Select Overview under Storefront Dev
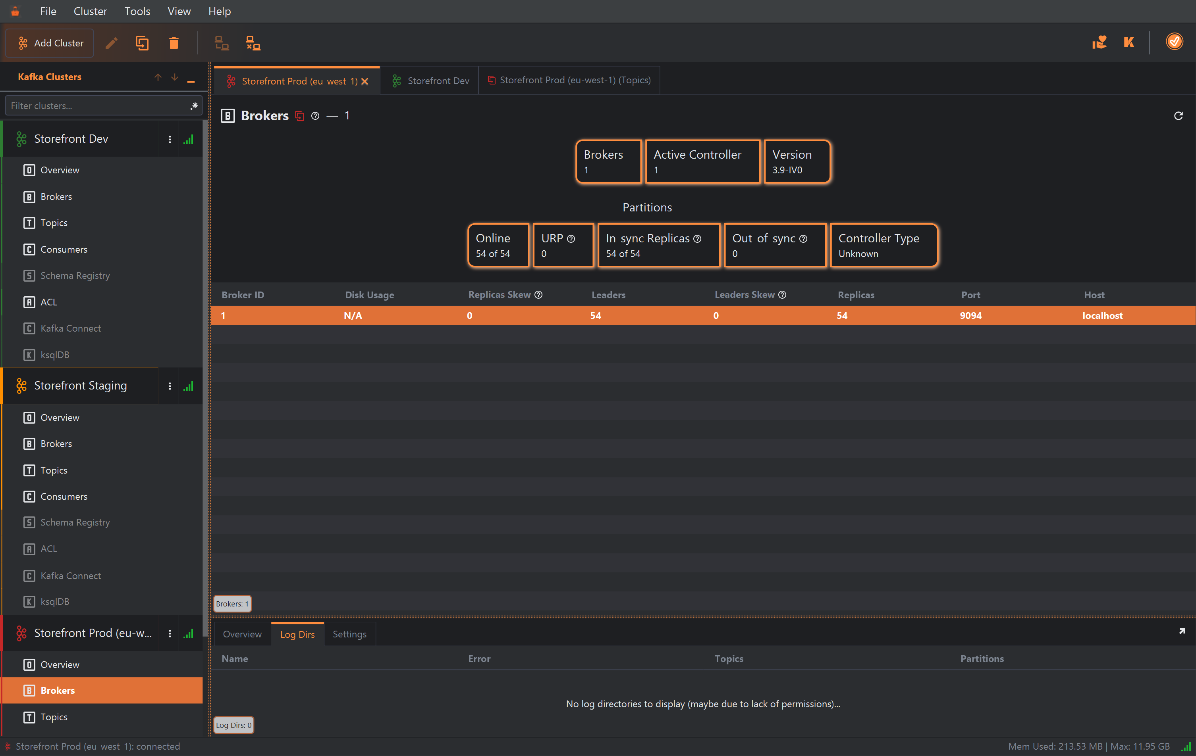 click(x=102, y=170)
